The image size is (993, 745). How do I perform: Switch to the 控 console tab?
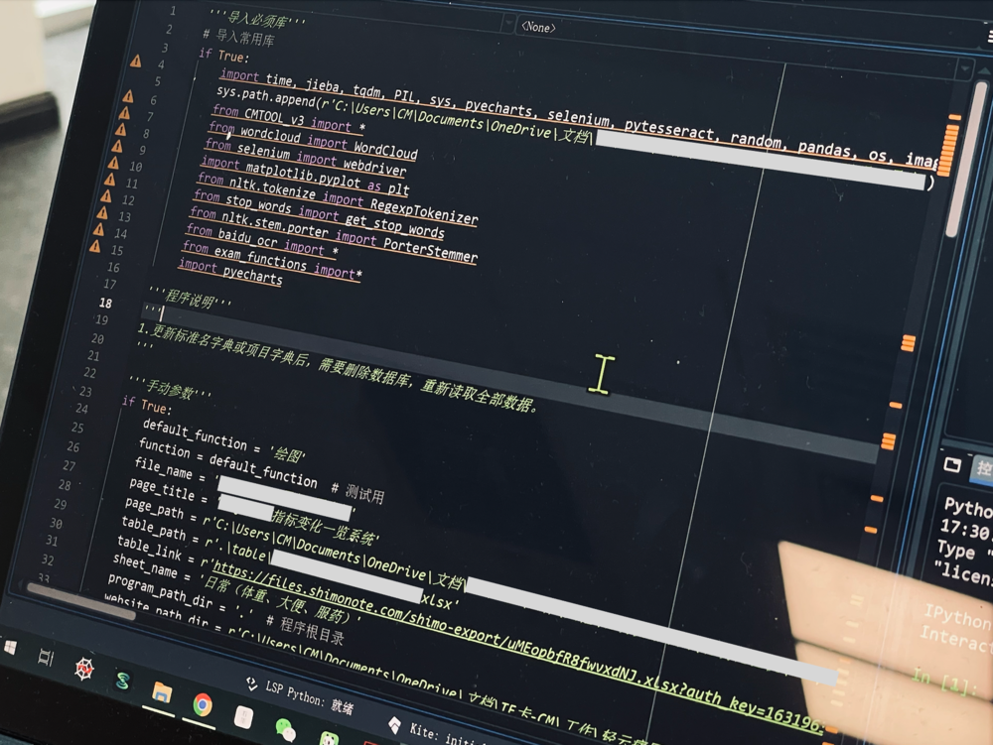[x=983, y=469]
